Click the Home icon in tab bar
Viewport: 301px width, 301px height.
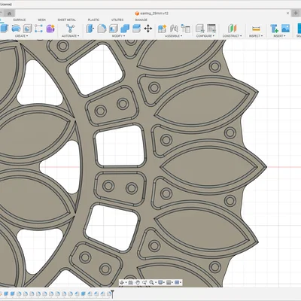pyautogui.click(x=9, y=14)
